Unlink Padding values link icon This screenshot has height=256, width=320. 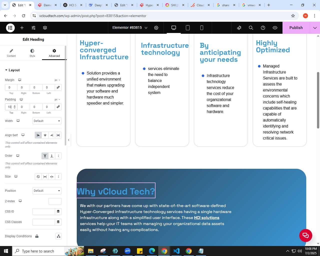(58, 107)
